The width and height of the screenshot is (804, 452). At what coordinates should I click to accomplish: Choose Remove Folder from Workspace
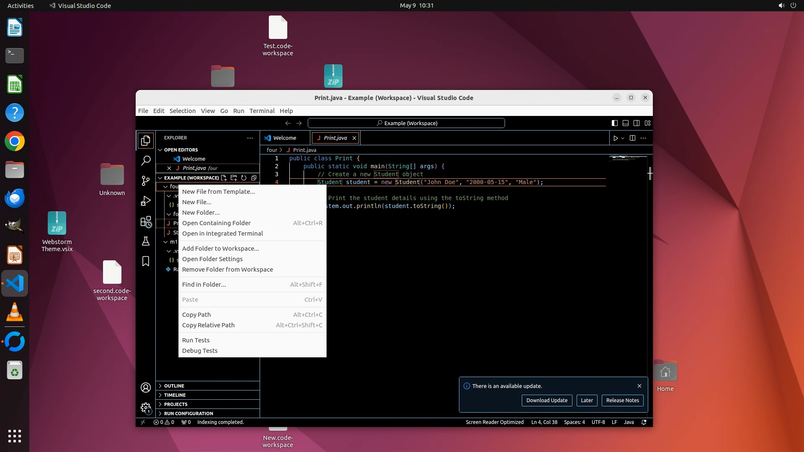click(x=227, y=270)
